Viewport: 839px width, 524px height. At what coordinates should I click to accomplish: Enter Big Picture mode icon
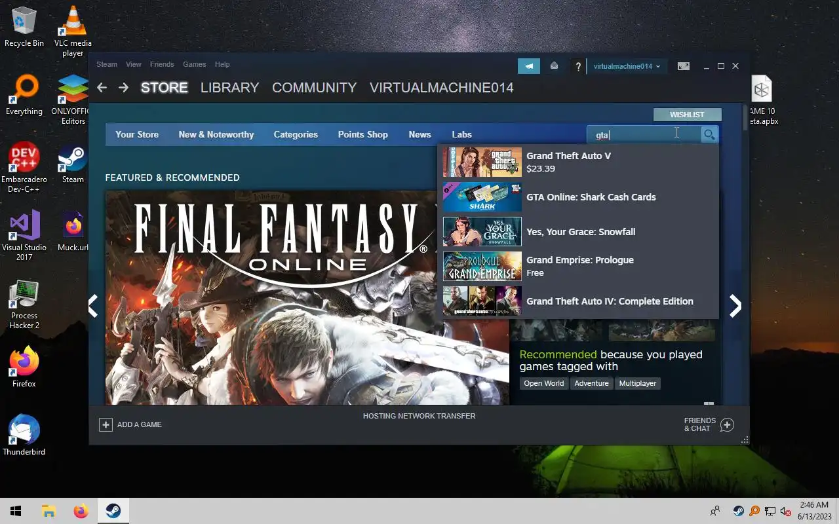(x=683, y=66)
